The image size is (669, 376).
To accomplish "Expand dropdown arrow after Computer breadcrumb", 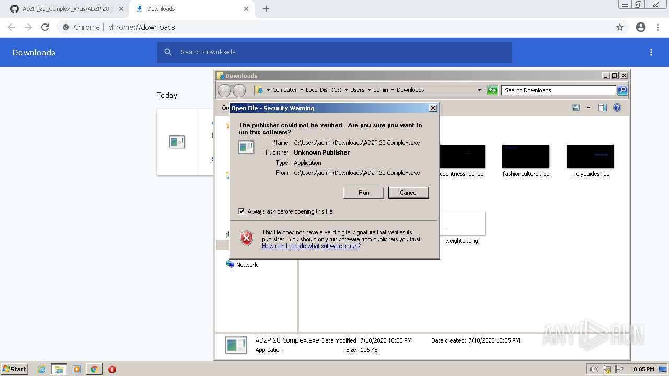I will (x=302, y=90).
